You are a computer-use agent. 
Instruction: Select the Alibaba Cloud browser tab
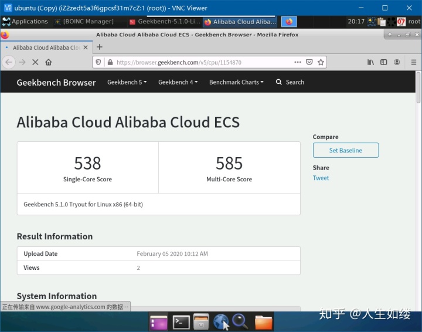click(x=46, y=48)
